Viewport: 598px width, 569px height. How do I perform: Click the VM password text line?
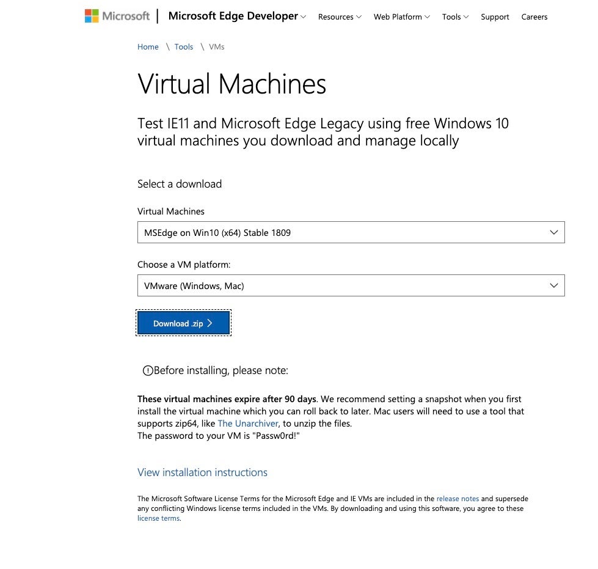click(x=219, y=436)
